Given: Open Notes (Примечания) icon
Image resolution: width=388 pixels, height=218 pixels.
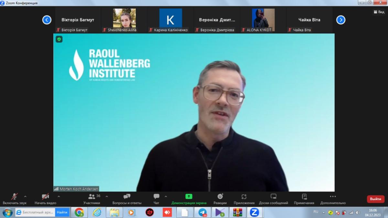Looking at the screenshot, I should (x=304, y=197).
